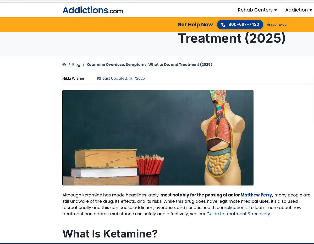The height and width of the screenshot is (244, 314).
Task: Click the calendar icon beside Last Updated
Action: tap(99, 78)
